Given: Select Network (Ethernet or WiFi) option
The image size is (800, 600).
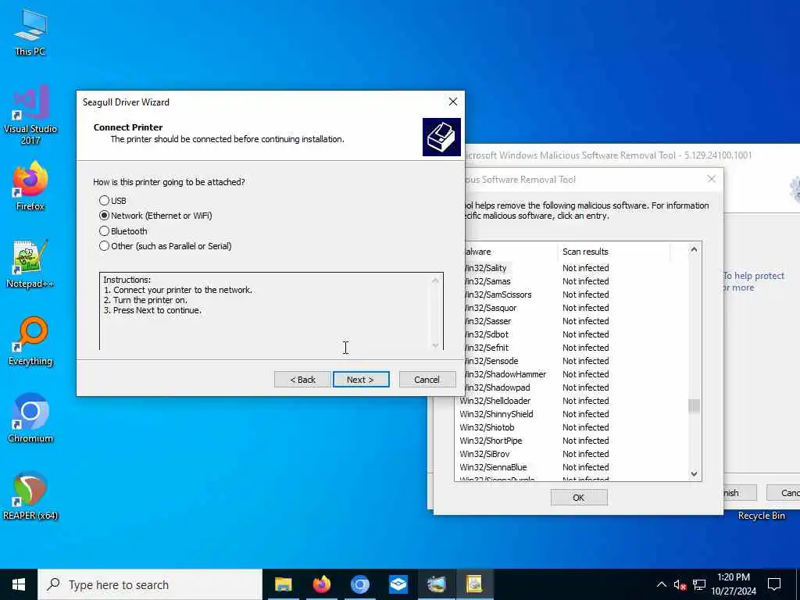Looking at the screenshot, I should [x=155, y=216].
